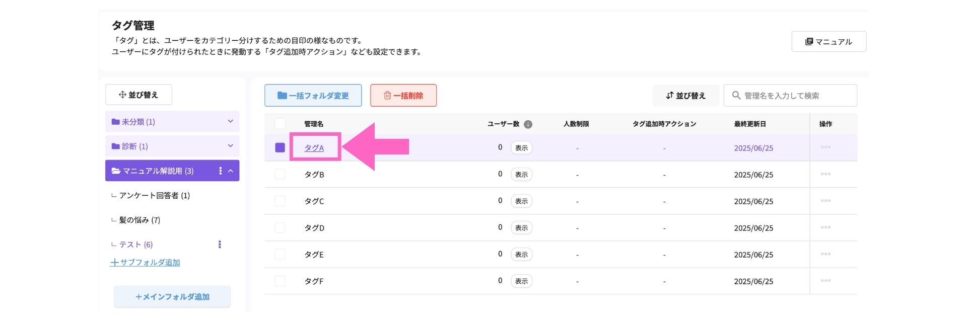This screenshot has height=322, width=967.
Task: Open 髪の悩み (7) subfolder
Action: pyautogui.click(x=140, y=220)
